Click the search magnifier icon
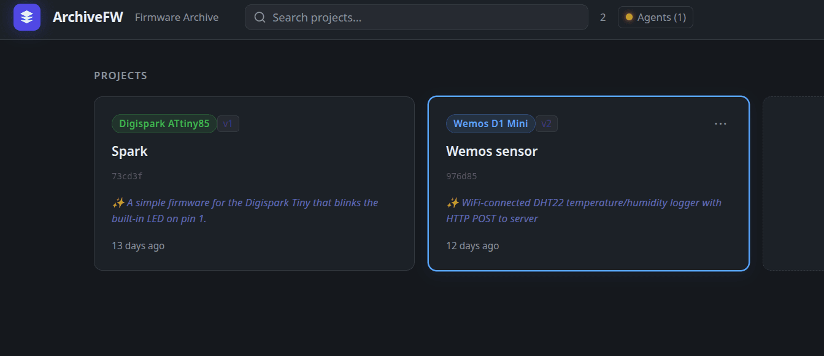 (260, 17)
